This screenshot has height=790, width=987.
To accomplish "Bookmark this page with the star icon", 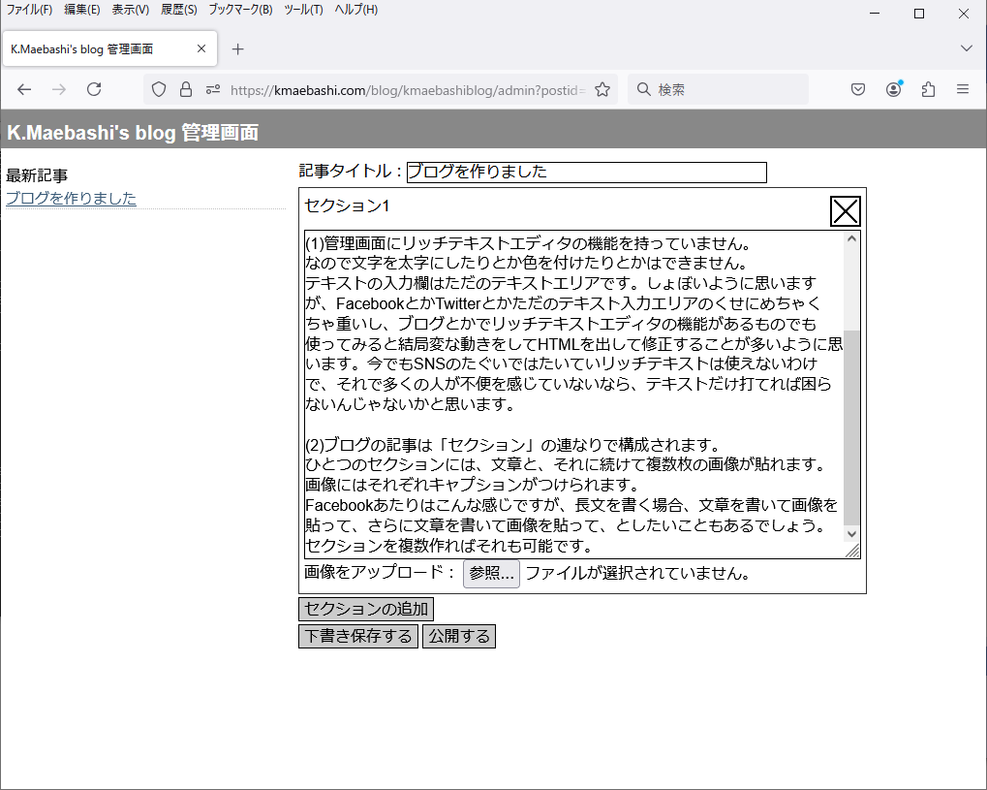I will tap(602, 89).
